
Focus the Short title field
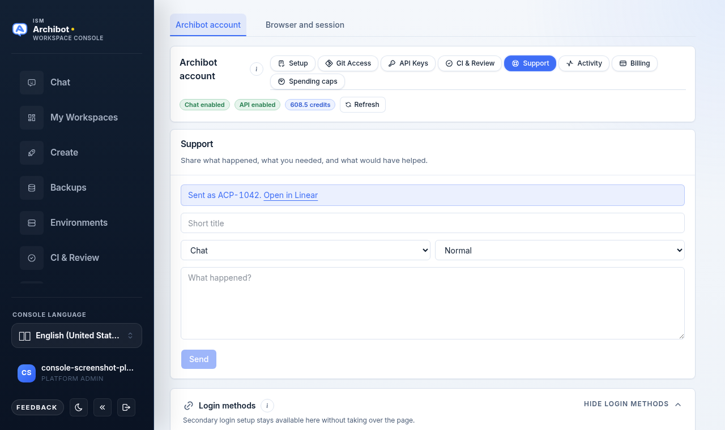point(433,223)
